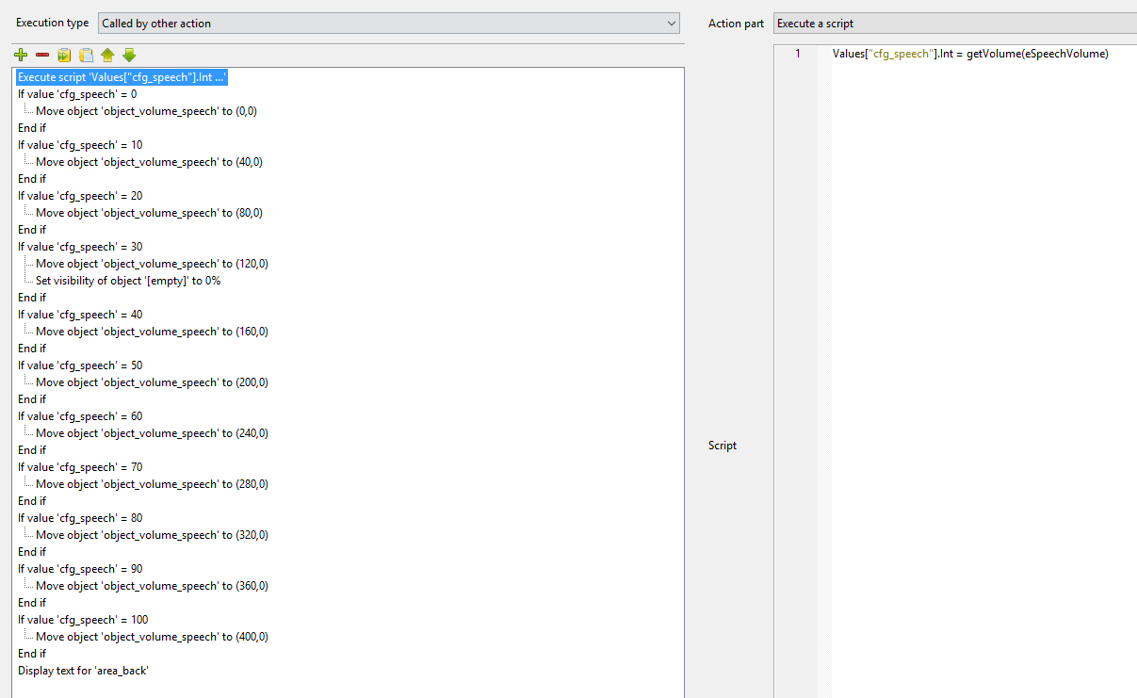
Task: Select the row "If value 'cfg_speech' = 100"
Action: point(83,620)
